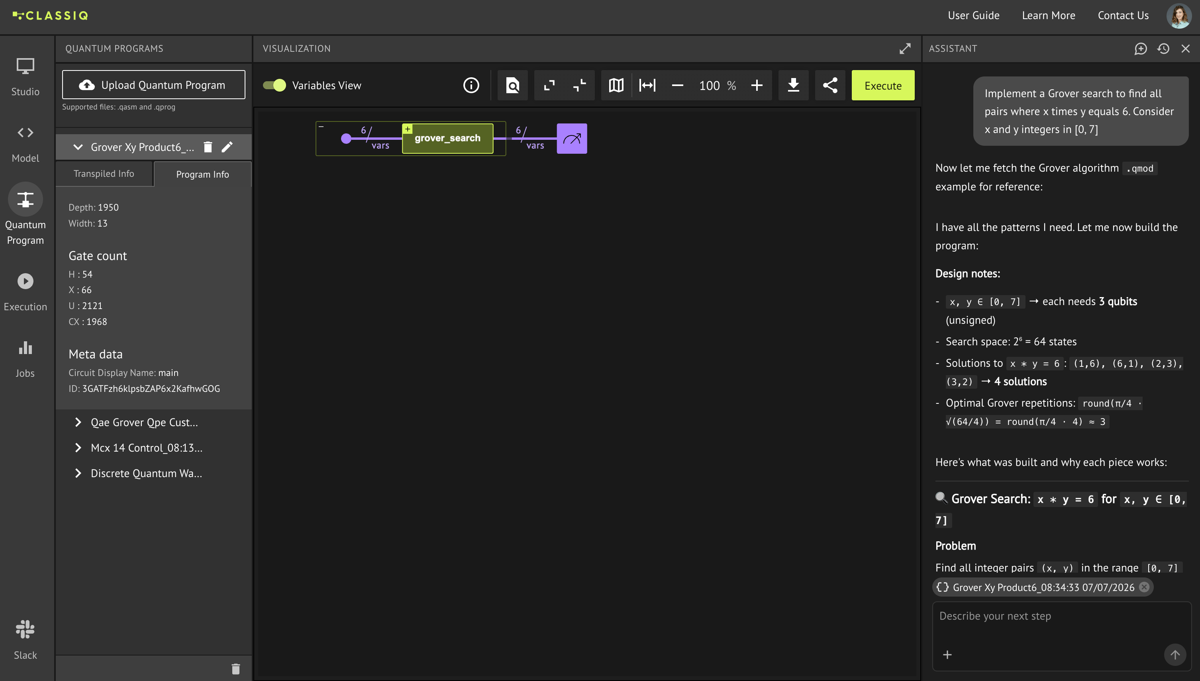Click the CX : 1968 gate count
The height and width of the screenshot is (681, 1200).
(x=88, y=322)
